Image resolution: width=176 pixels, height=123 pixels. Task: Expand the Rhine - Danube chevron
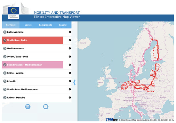[x=5, y=98]
